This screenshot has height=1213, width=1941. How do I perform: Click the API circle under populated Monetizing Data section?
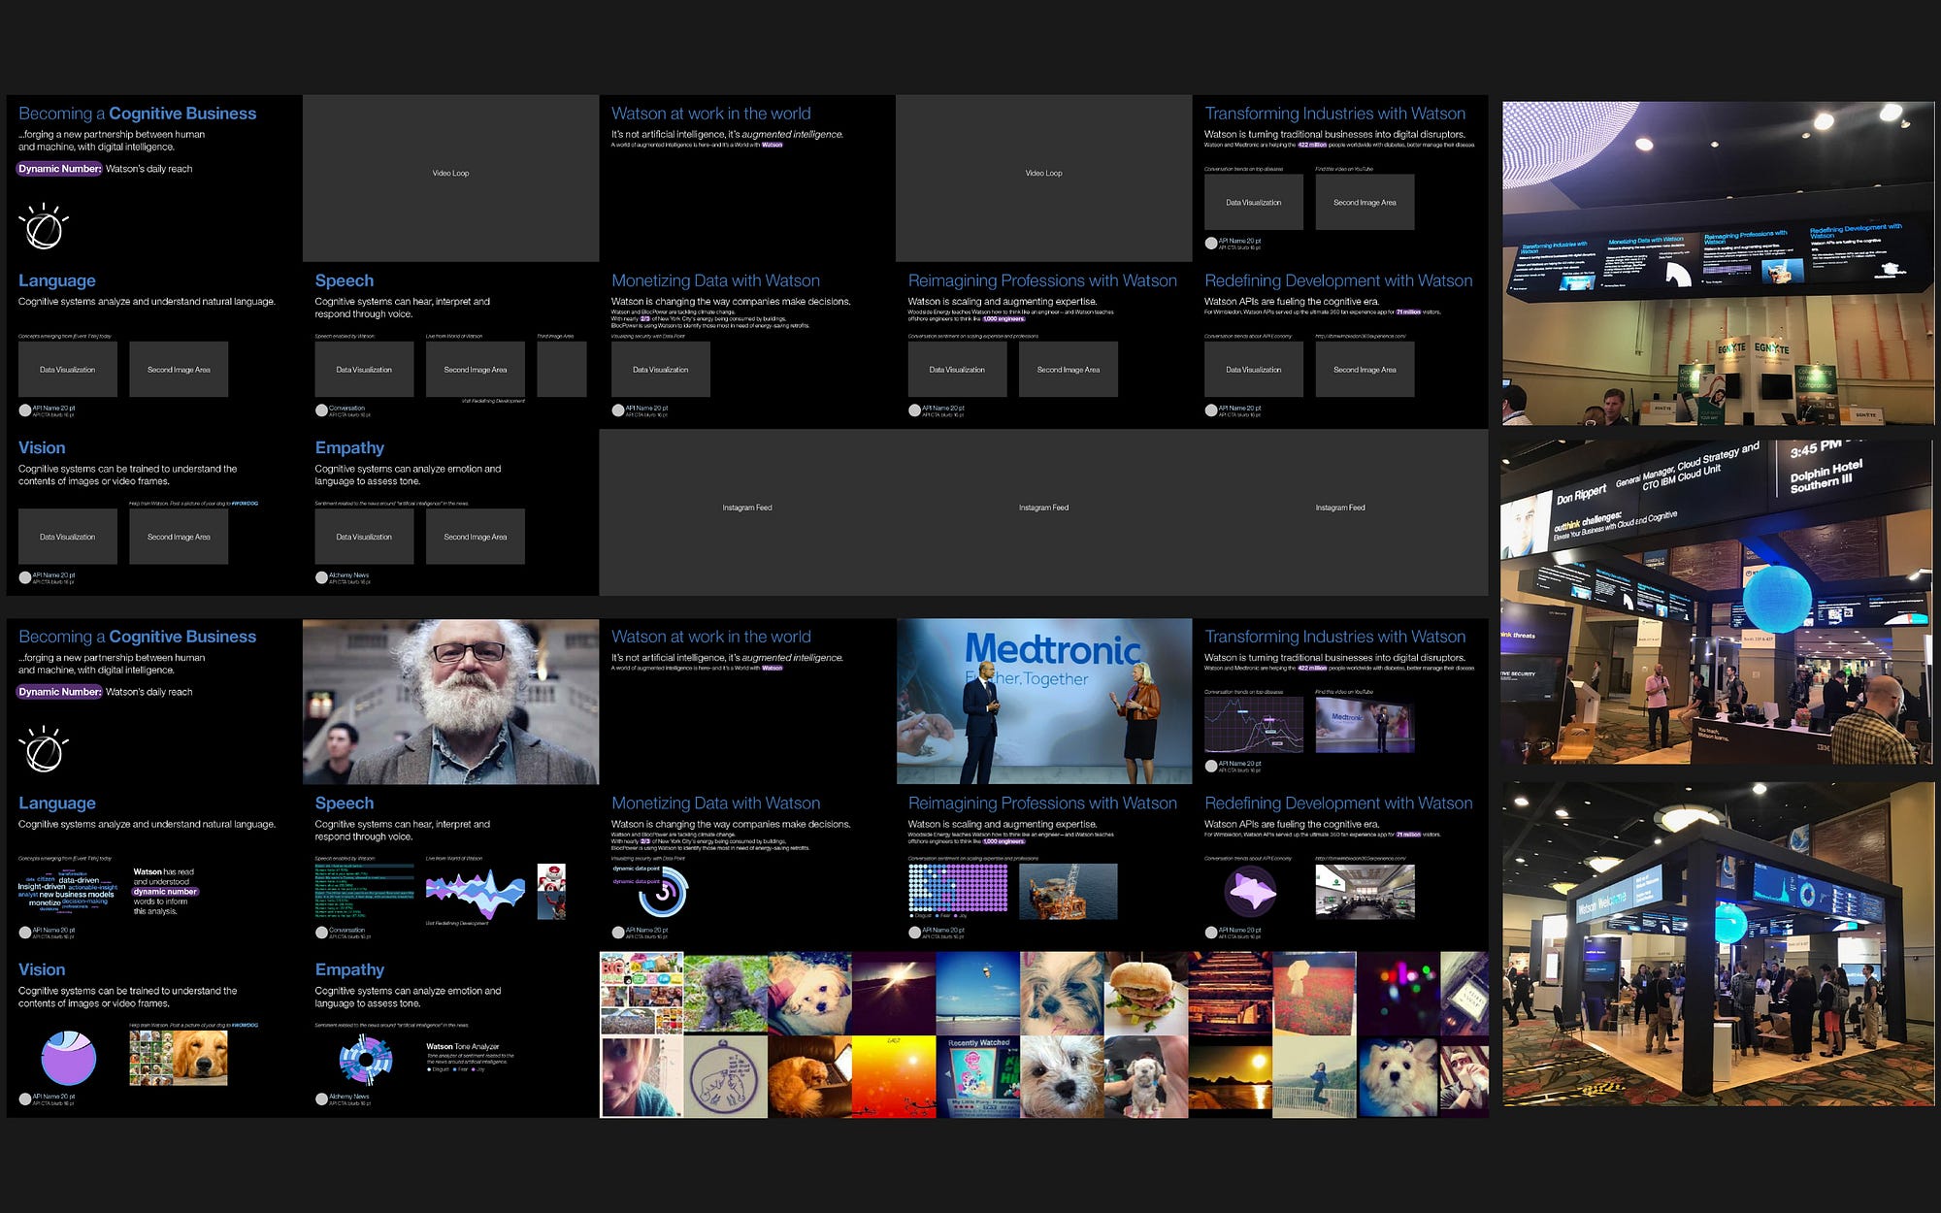tap(618, 933)
